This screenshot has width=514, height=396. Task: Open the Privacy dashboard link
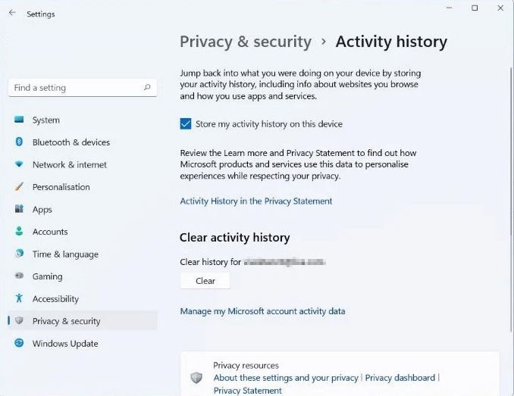[x=400, y=378]
